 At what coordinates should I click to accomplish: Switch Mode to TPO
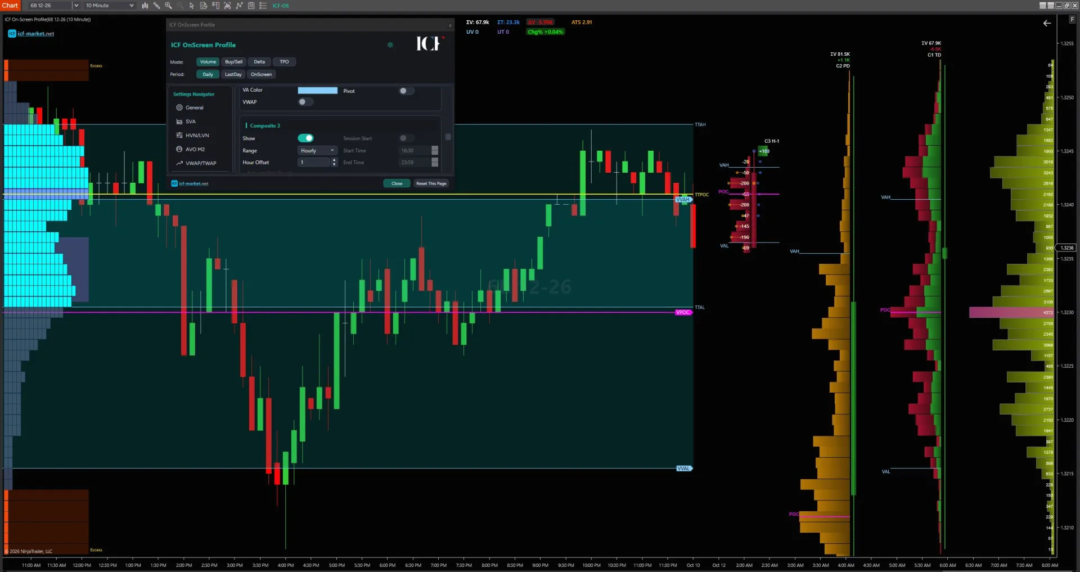pos(284,62)
